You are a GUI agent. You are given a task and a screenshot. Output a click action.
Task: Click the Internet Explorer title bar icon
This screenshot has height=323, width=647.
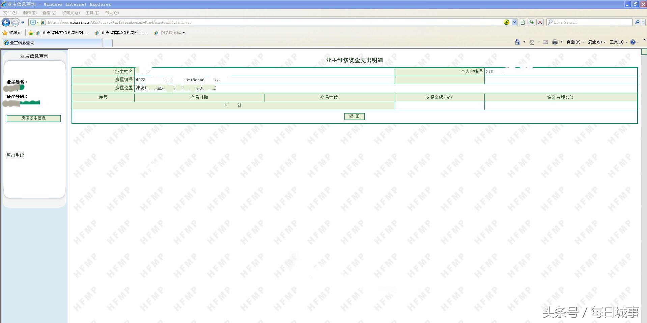[4, 4]
